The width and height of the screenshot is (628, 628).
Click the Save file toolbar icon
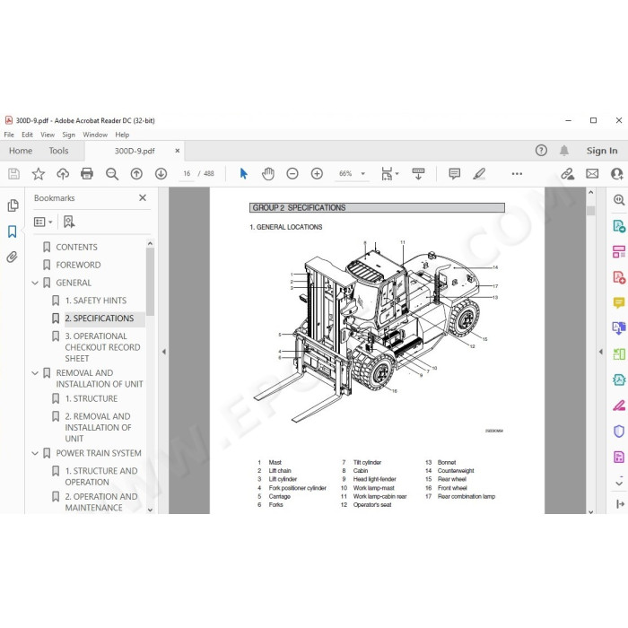pos(13,173)
